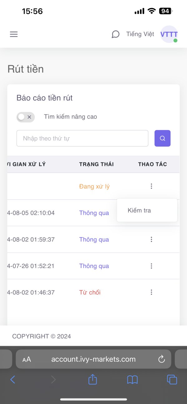The width and height of the screenshot is (187, 404).
Task: Open the hamburger navigation menu
Action: 14,34
